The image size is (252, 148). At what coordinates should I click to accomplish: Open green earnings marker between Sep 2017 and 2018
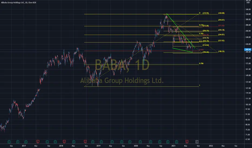coord(55,142)
